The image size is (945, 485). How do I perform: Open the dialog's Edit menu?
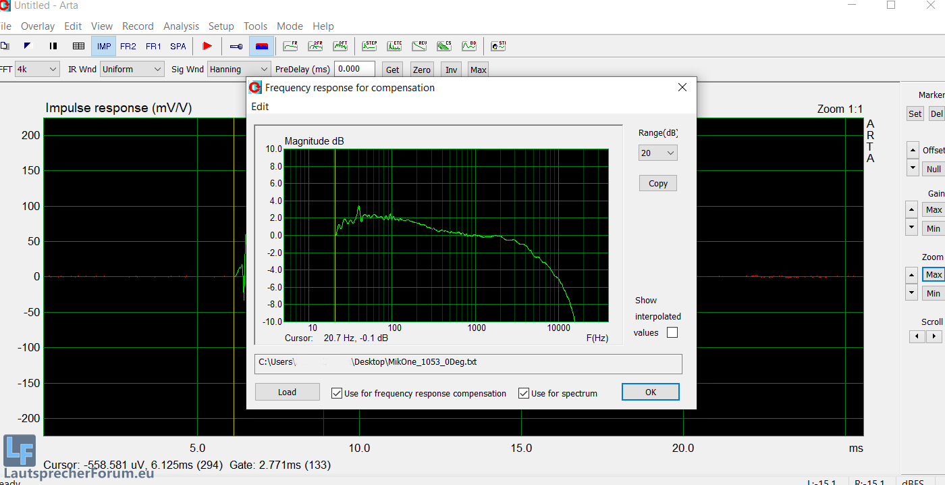[x=260, y=106]
